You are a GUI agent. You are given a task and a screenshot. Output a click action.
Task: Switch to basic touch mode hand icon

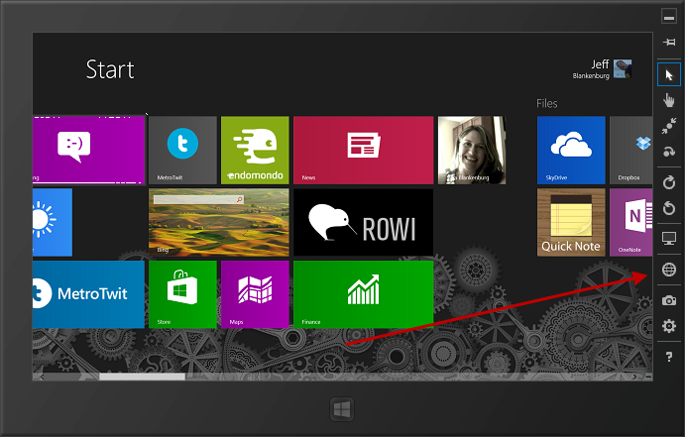[669, 100]
